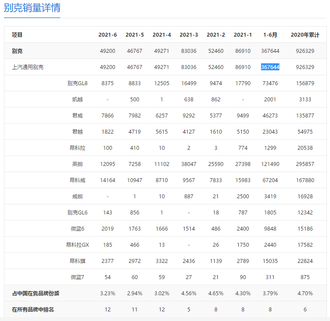Click the 昂科拉GX model name
330x321 pixels.
tap(77, 245)
